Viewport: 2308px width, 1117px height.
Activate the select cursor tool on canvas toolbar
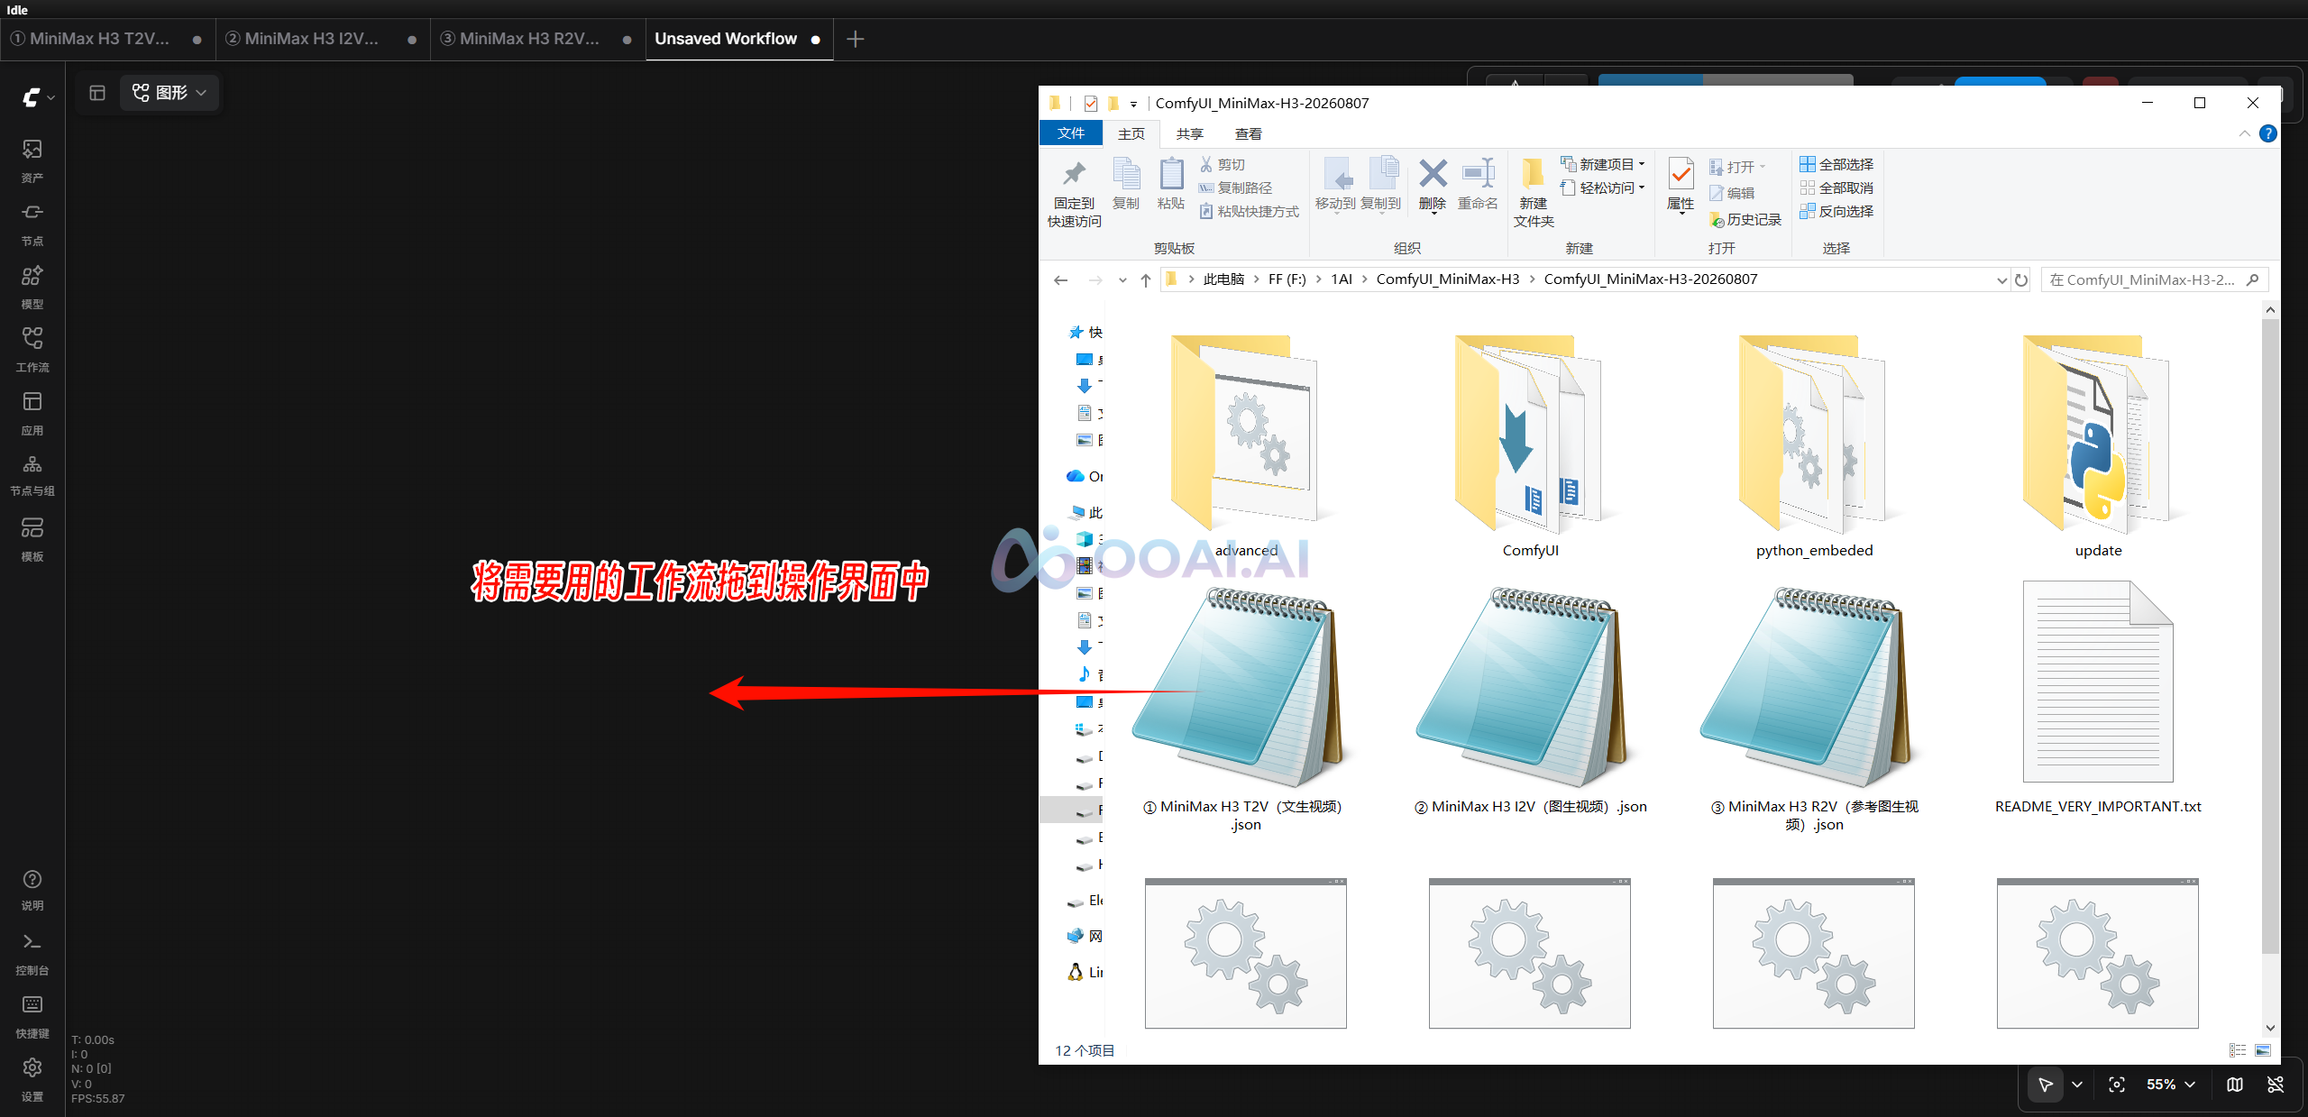[2046, 1085]
